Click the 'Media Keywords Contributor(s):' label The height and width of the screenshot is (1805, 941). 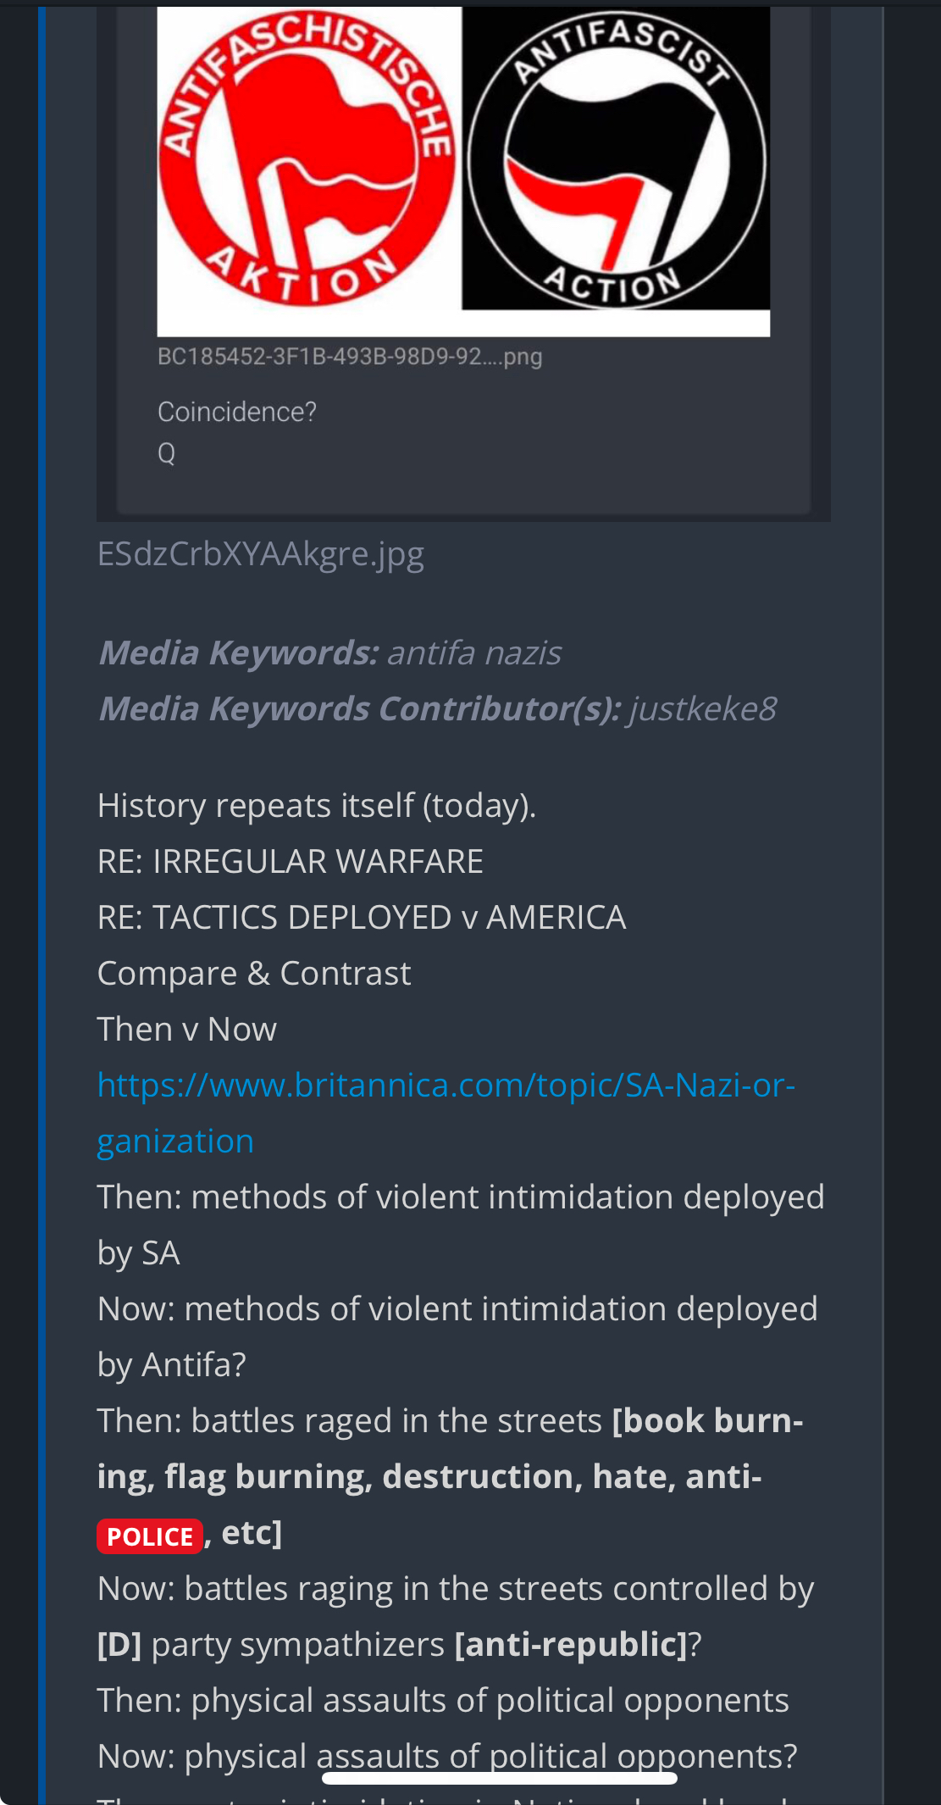[x=360, y=709]
